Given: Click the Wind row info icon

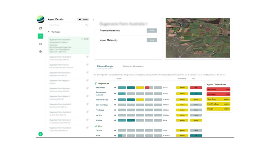Looking at the screenshot, I should 115,136.
